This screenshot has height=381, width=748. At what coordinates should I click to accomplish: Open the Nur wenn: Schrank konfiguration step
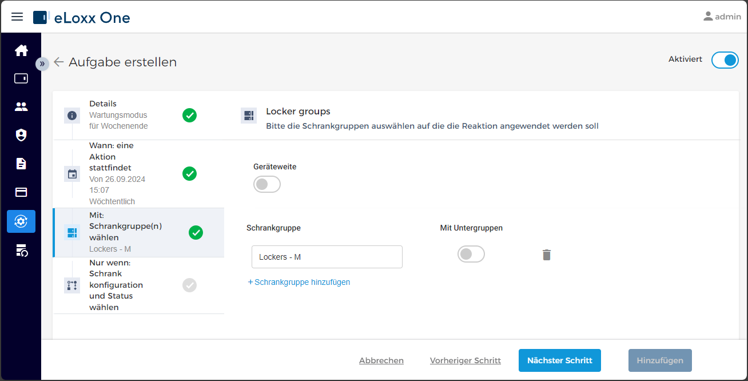[138, 285]
